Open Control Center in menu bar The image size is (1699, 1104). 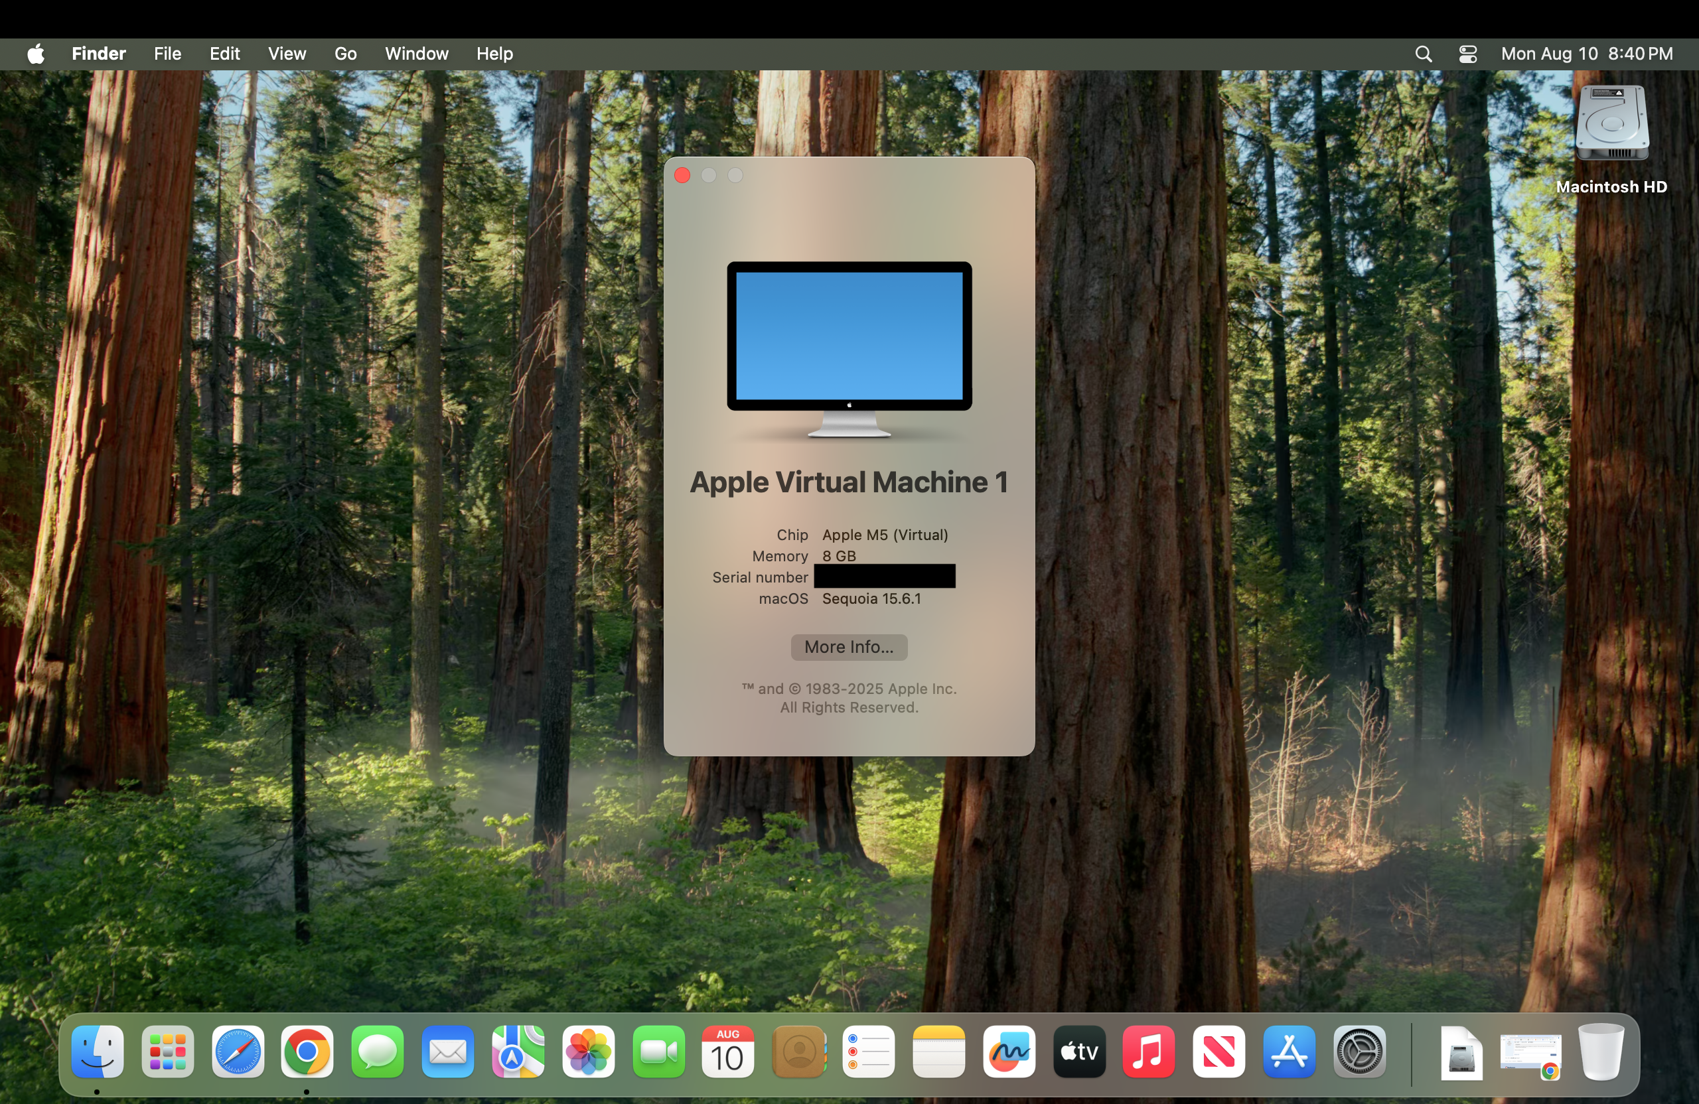tap(1467, 54)
